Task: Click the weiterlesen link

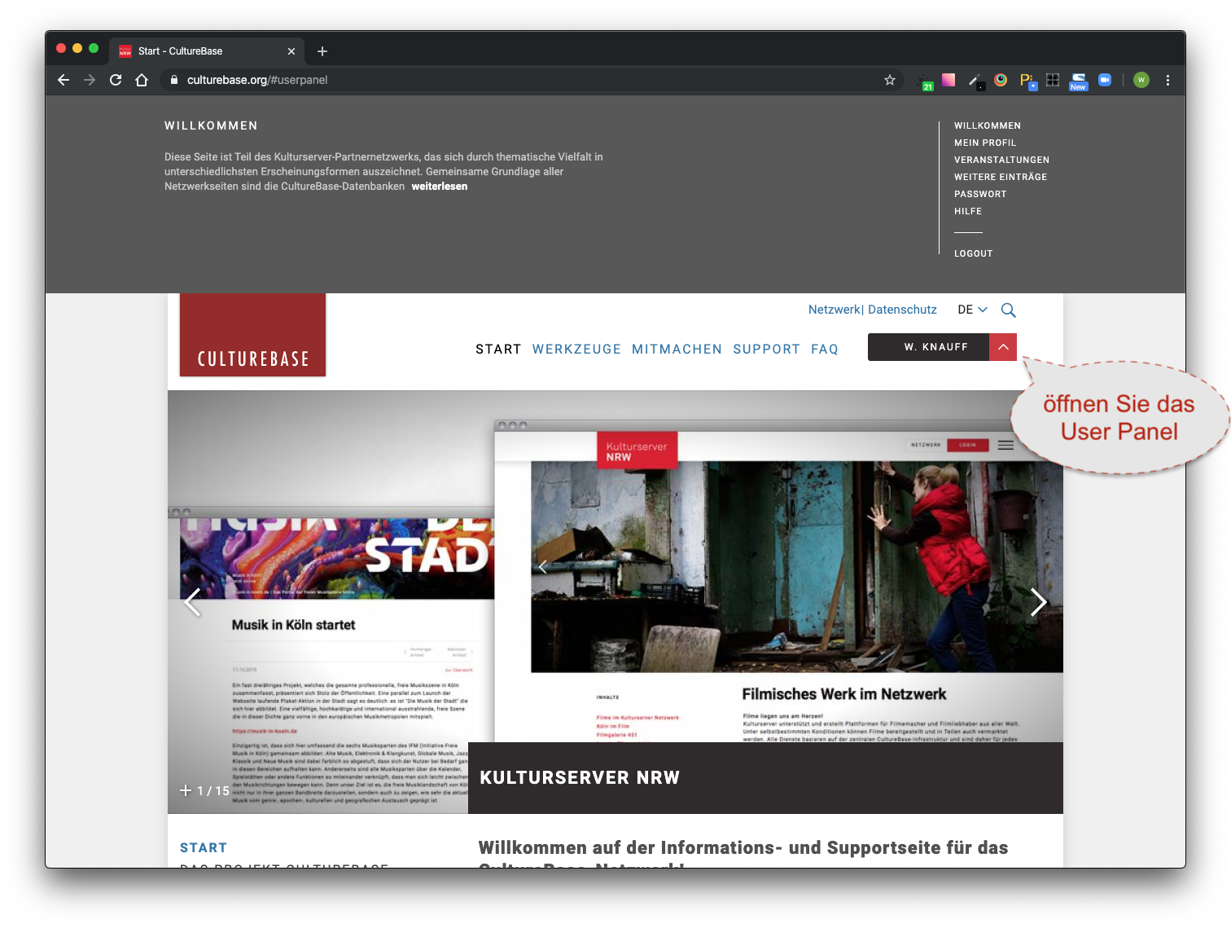Action: (440, 187)
